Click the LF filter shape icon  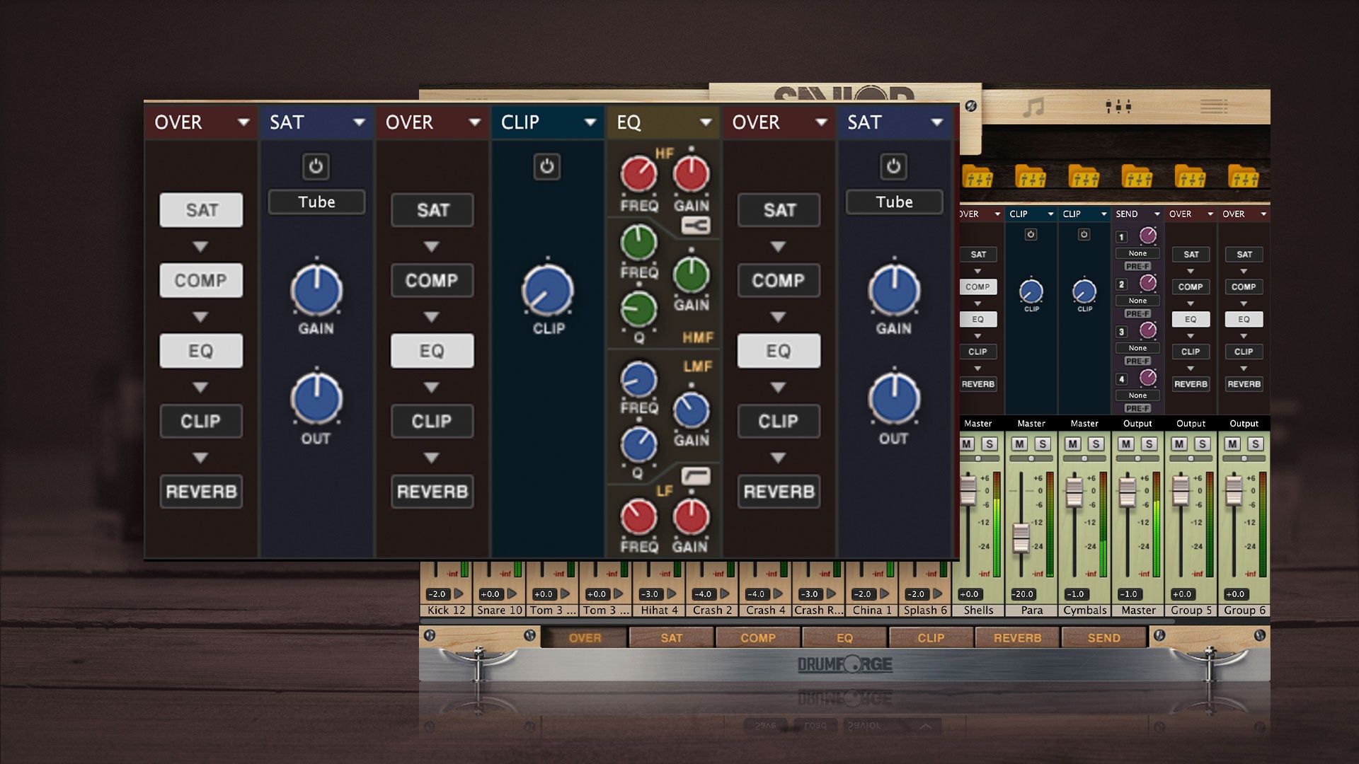click(695, 476)
